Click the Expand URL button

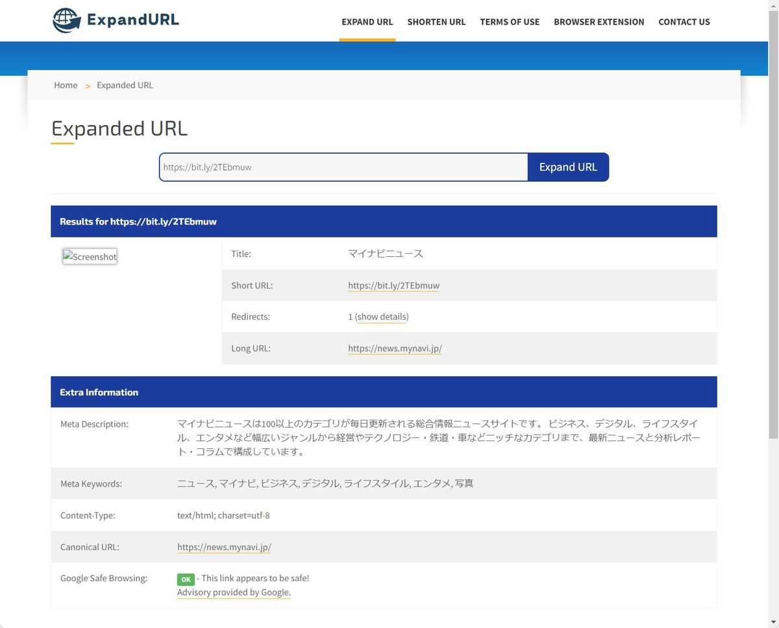click(x=568, y=167)
